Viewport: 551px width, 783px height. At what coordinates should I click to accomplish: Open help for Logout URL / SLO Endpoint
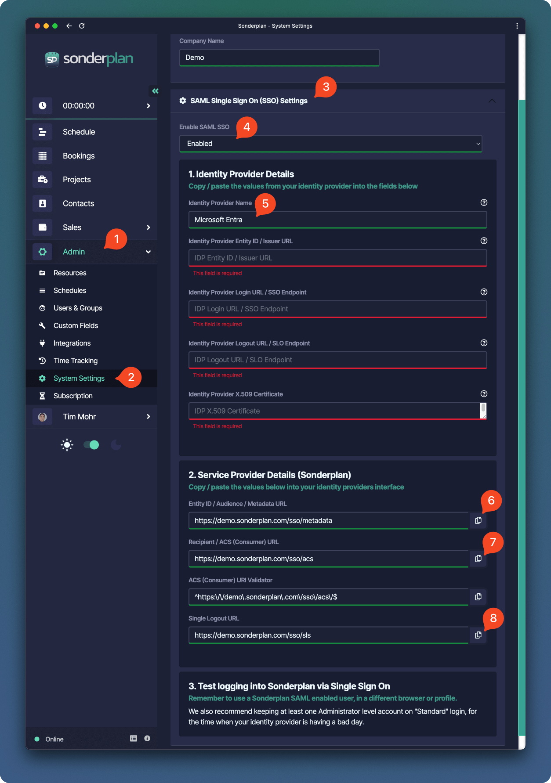pyautogui.click(x=484, y=343)
